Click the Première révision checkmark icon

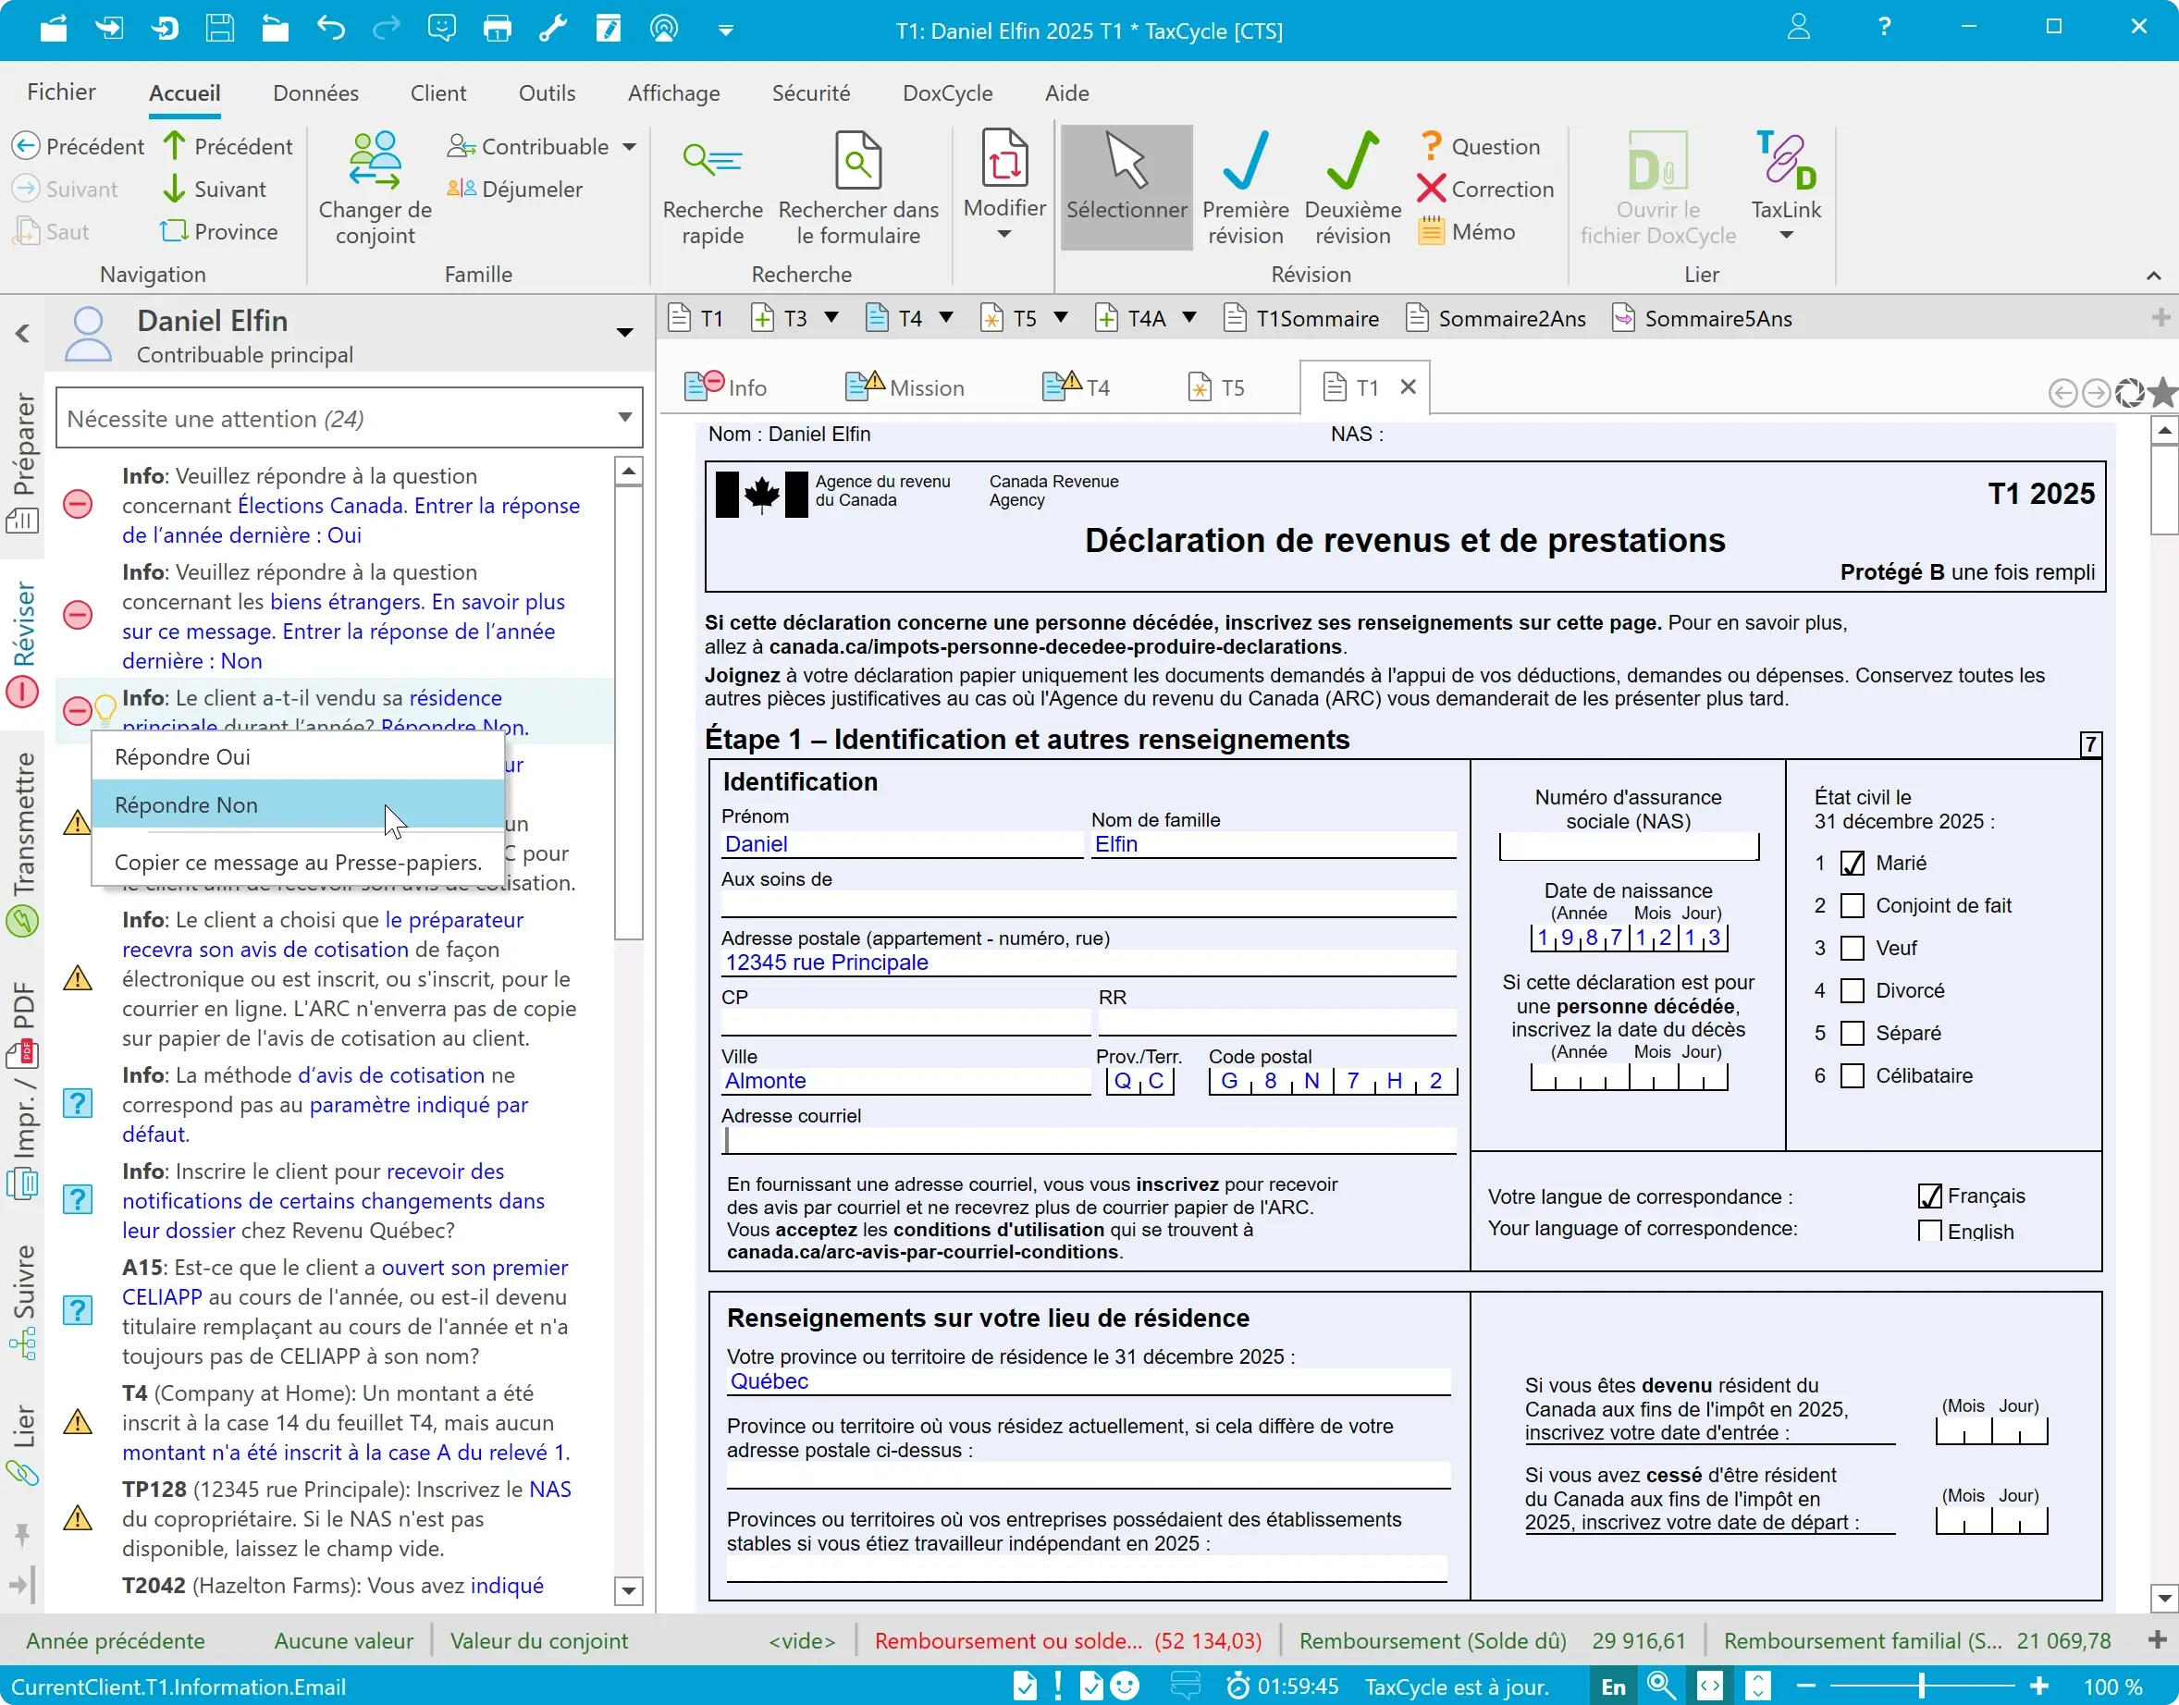click(x=1244, y=162)
